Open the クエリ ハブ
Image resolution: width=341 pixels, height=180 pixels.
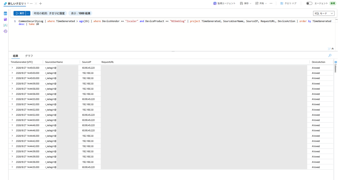click(288, 3)
